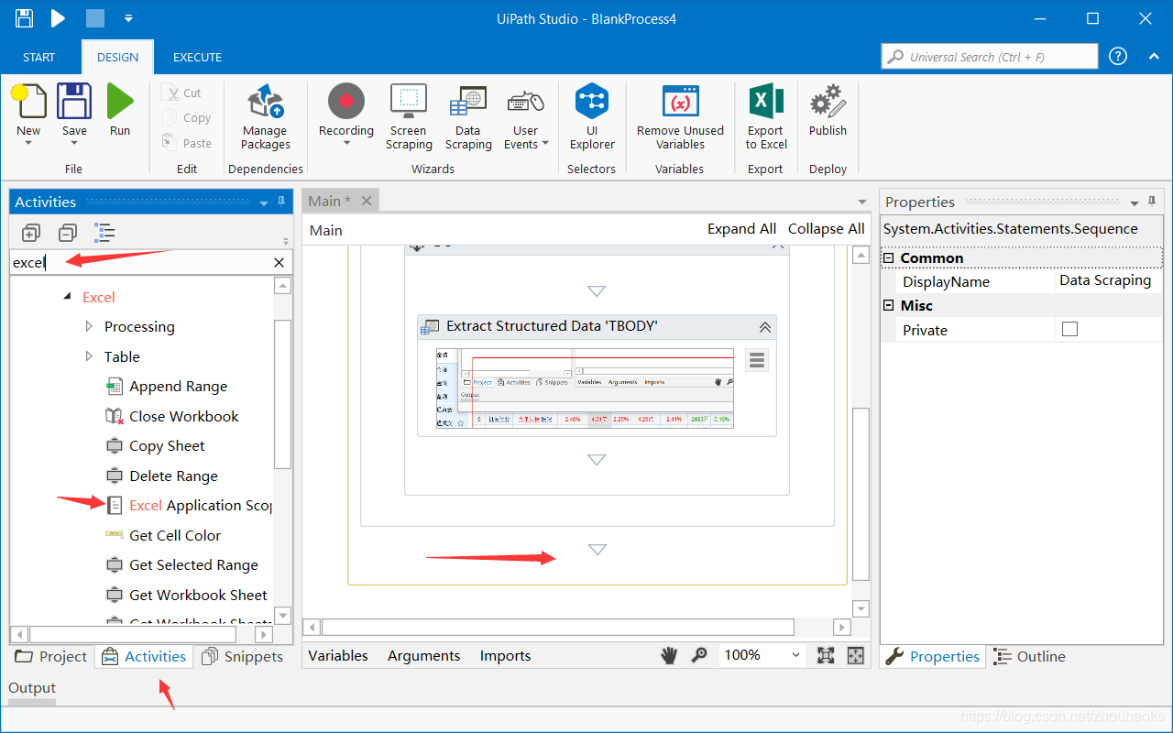Click the Publish button
The image size is (1173, 733).
828,110
